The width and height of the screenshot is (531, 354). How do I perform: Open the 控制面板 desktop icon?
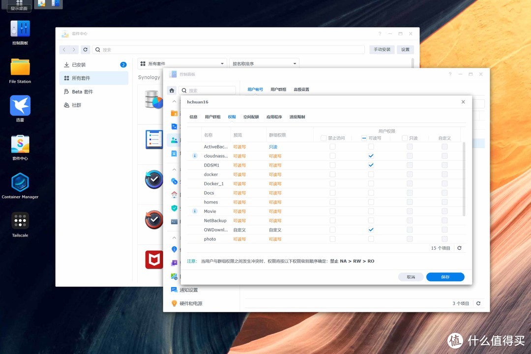(x=20, y=29)
